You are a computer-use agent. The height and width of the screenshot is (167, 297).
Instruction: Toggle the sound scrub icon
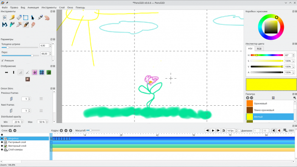pyautogui.click(x=279, y=131)
